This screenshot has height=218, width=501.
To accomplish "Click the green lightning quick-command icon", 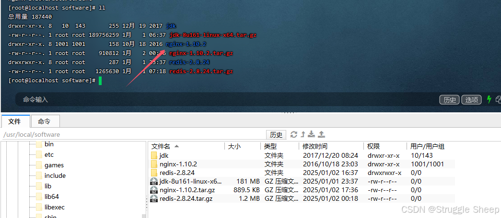I will [x=489, y=99].
